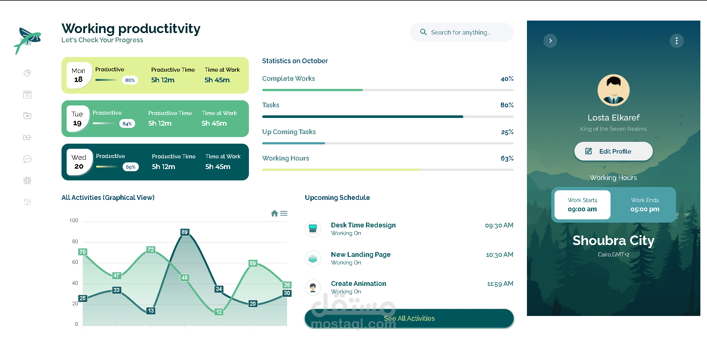Expand the profile panel chevron arrow
The width and height of the screenshot is (707, 338).
coord(550,41)
